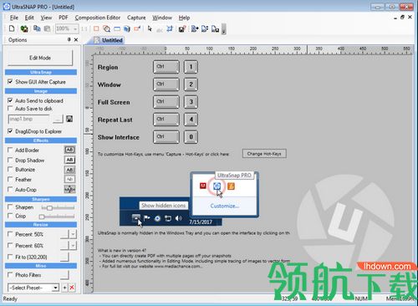Set zoom to 1:1 actual size
The height and width of the screenshot is (306, 418).
point(84,28)
